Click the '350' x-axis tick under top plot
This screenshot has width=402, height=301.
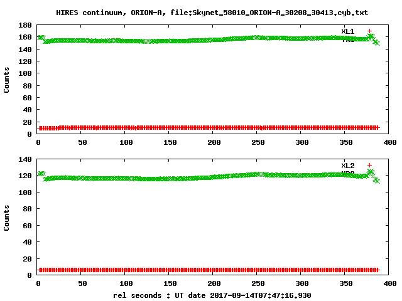(x=346, y=142)
